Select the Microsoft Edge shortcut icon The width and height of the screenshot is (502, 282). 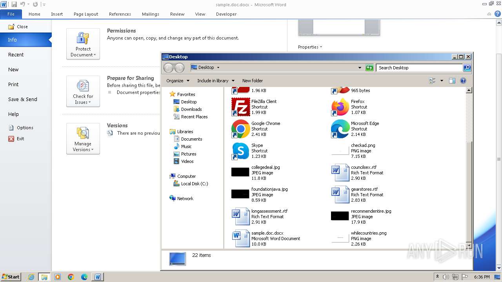340,129
